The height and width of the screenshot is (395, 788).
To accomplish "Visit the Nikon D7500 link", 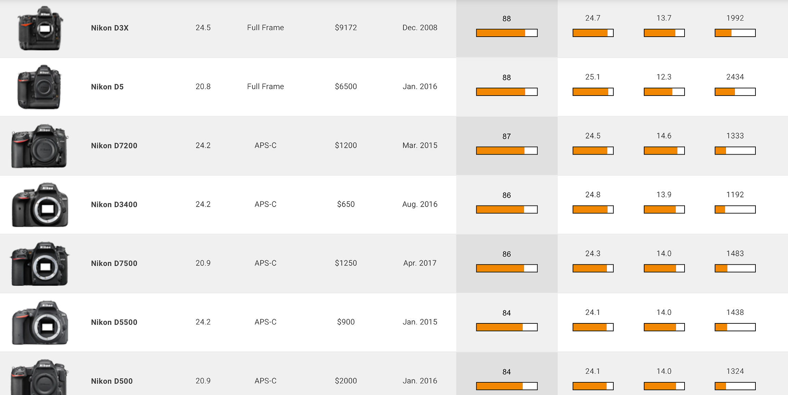I will pyautogui.click(x=114, y=263).
